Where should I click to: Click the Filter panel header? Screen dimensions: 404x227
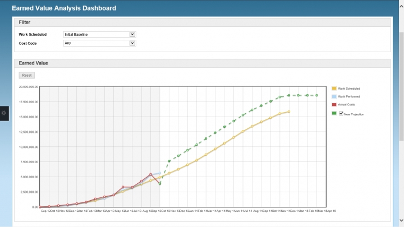pos(202,22)
